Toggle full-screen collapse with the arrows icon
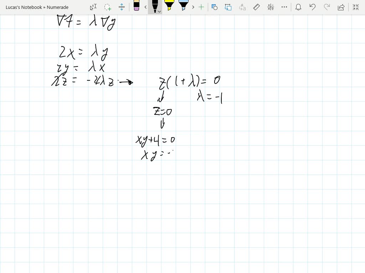 355,7
